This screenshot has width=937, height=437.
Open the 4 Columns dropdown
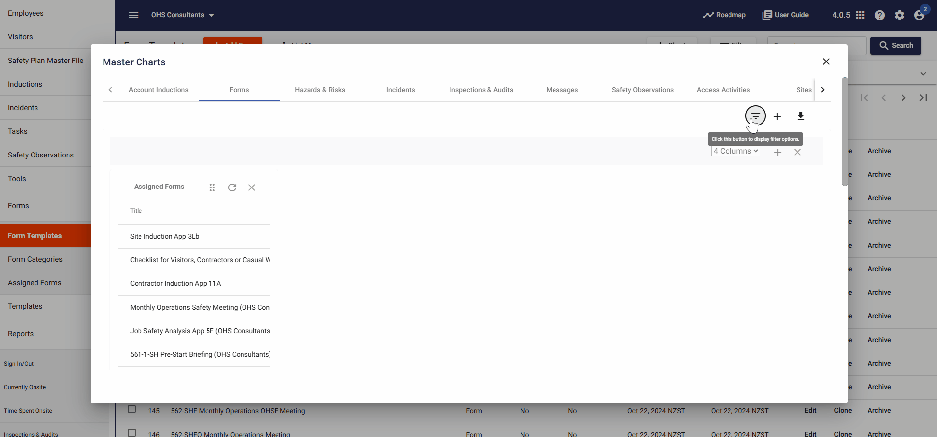pos(735,151)
